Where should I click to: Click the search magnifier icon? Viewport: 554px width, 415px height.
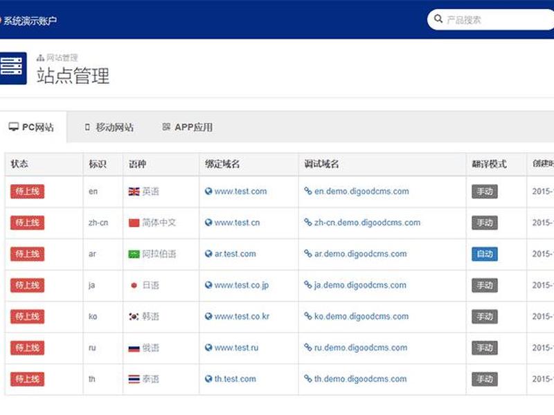tap(438, 19)
